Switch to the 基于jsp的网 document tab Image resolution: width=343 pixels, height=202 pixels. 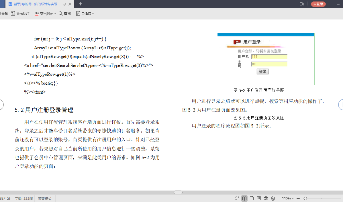pos(36,4)
